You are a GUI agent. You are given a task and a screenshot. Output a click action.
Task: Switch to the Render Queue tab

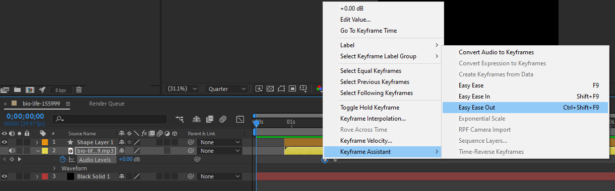pos(107,104)
